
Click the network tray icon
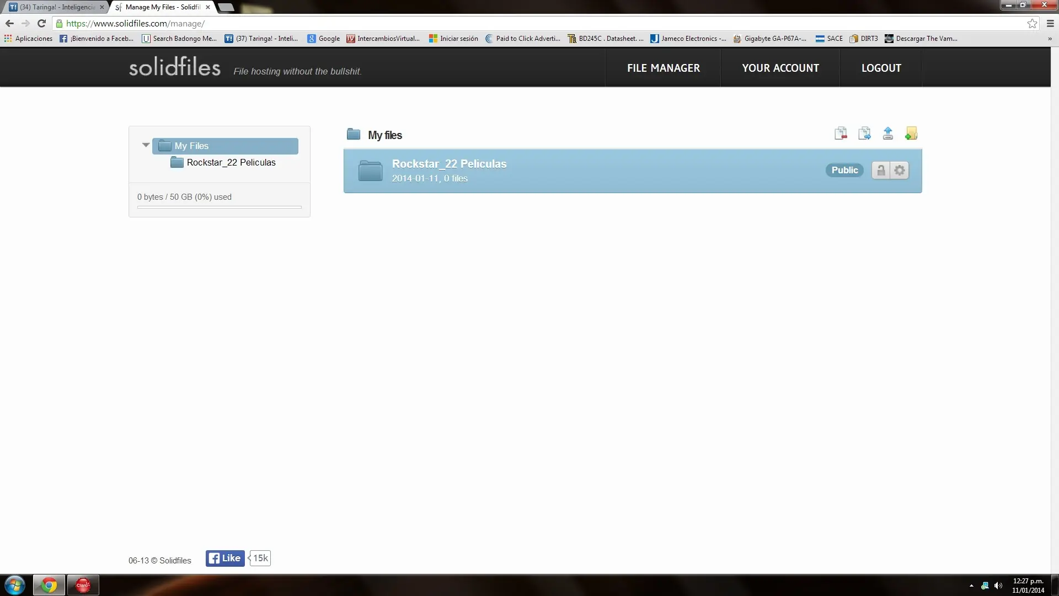pyautogui.click(x=985, y=586)
